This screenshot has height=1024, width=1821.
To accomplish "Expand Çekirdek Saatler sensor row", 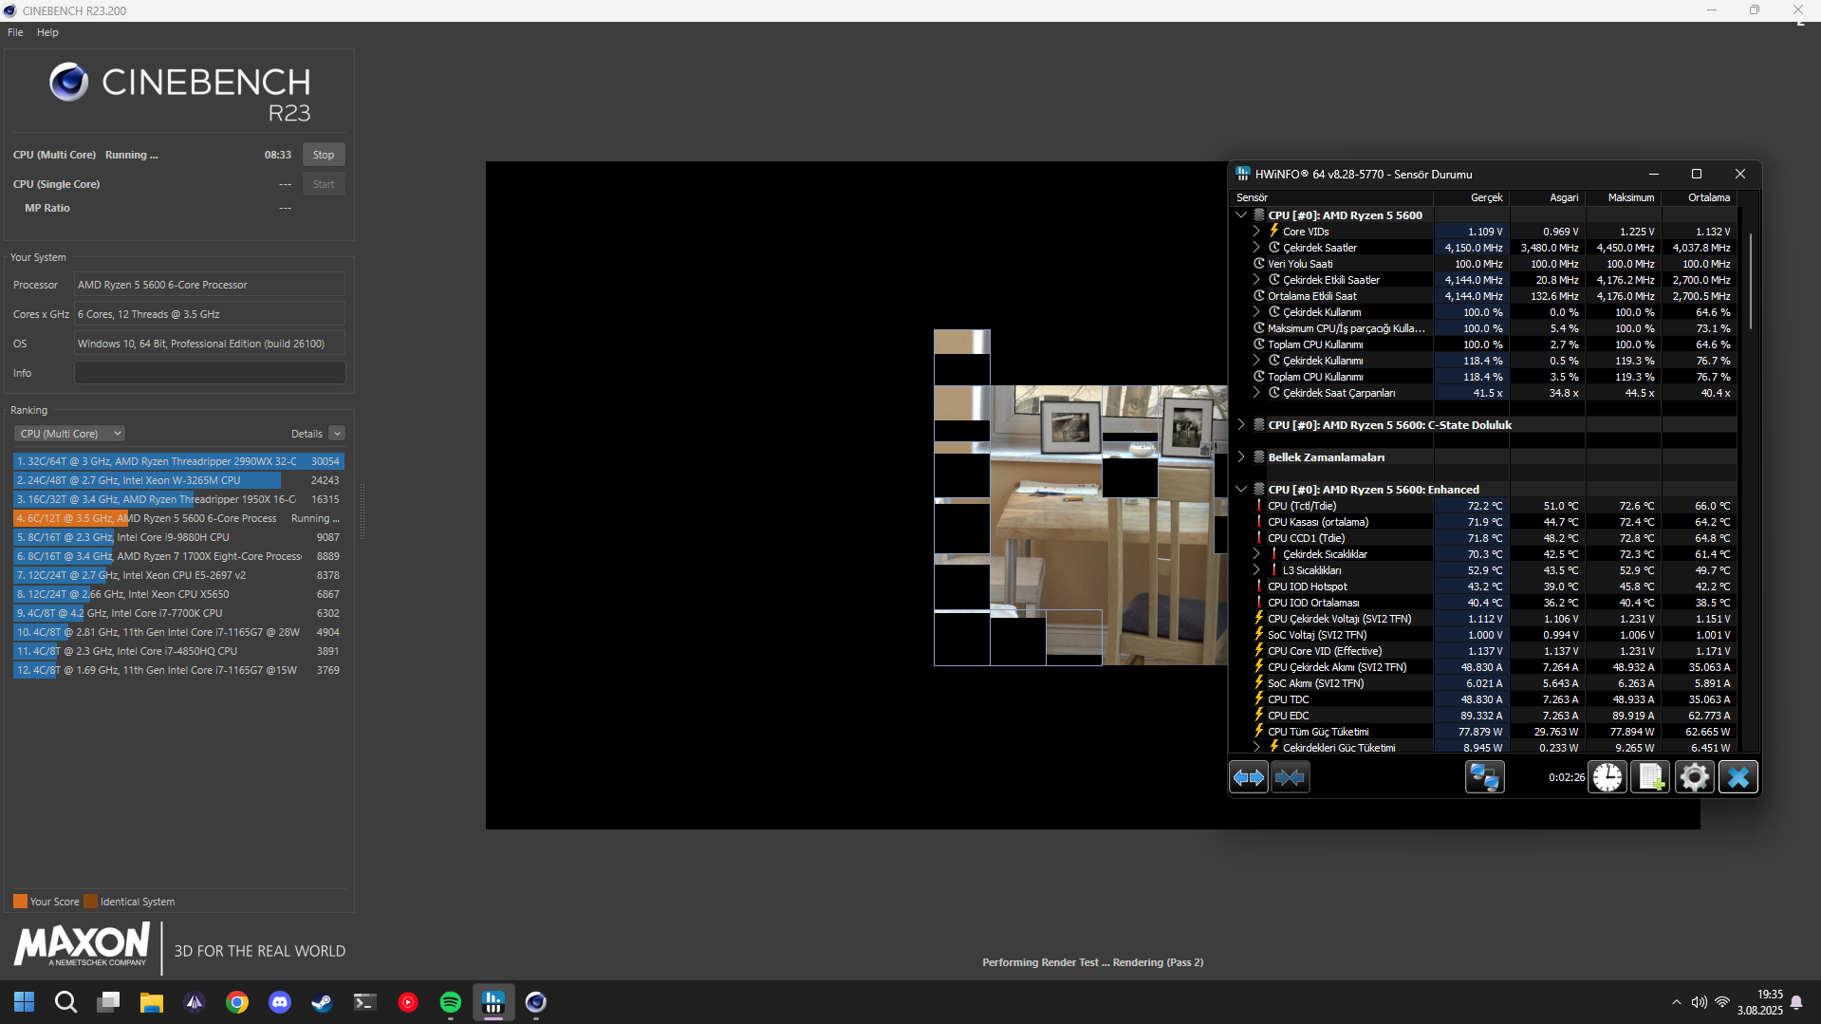I will [x=1256, y=248].
